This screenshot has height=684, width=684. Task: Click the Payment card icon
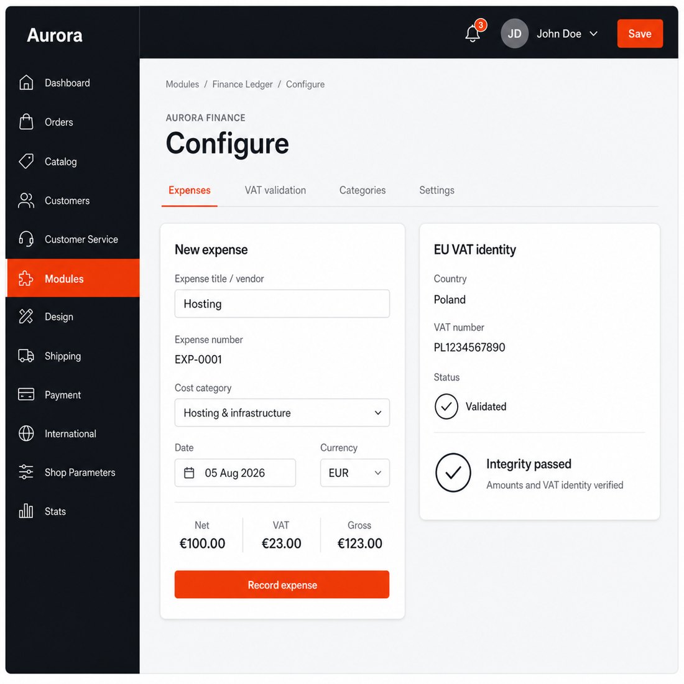click(x=26, y=394)
